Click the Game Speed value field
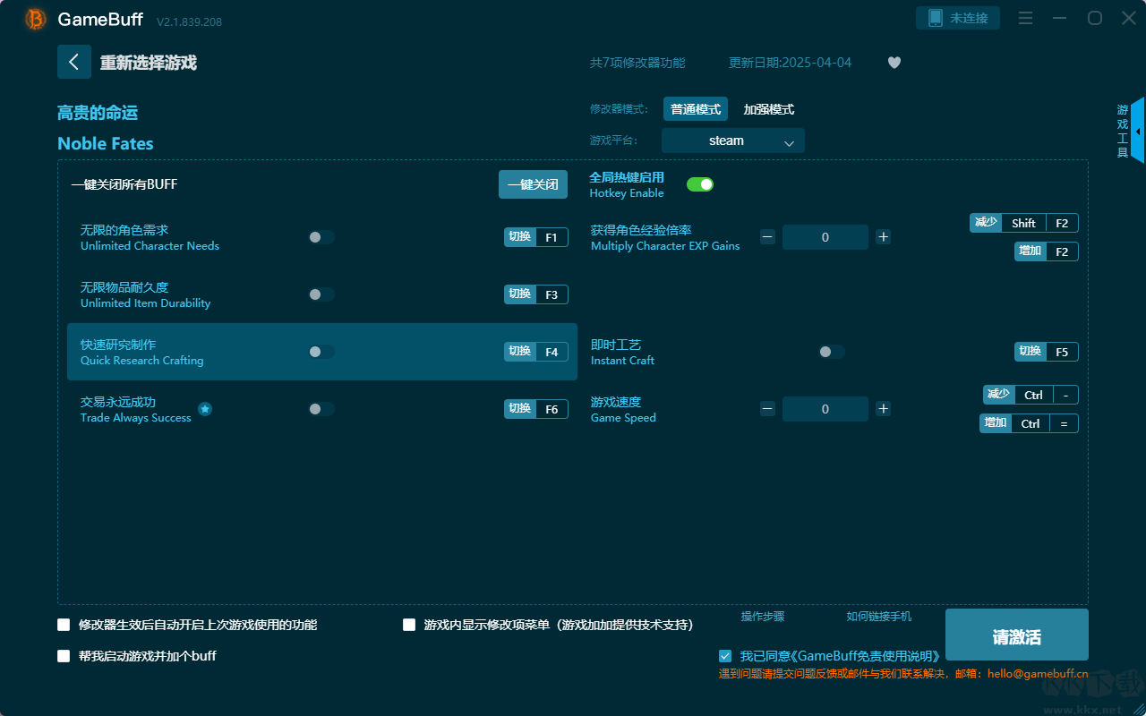Image resolution: width=1146 pixels, height=716 pixels. 825,409
